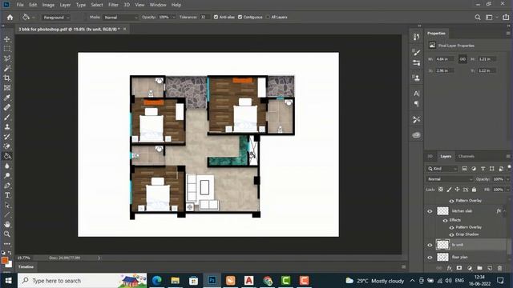
Task: Delete layer with the trash icon
Action: tap(499, 268)
